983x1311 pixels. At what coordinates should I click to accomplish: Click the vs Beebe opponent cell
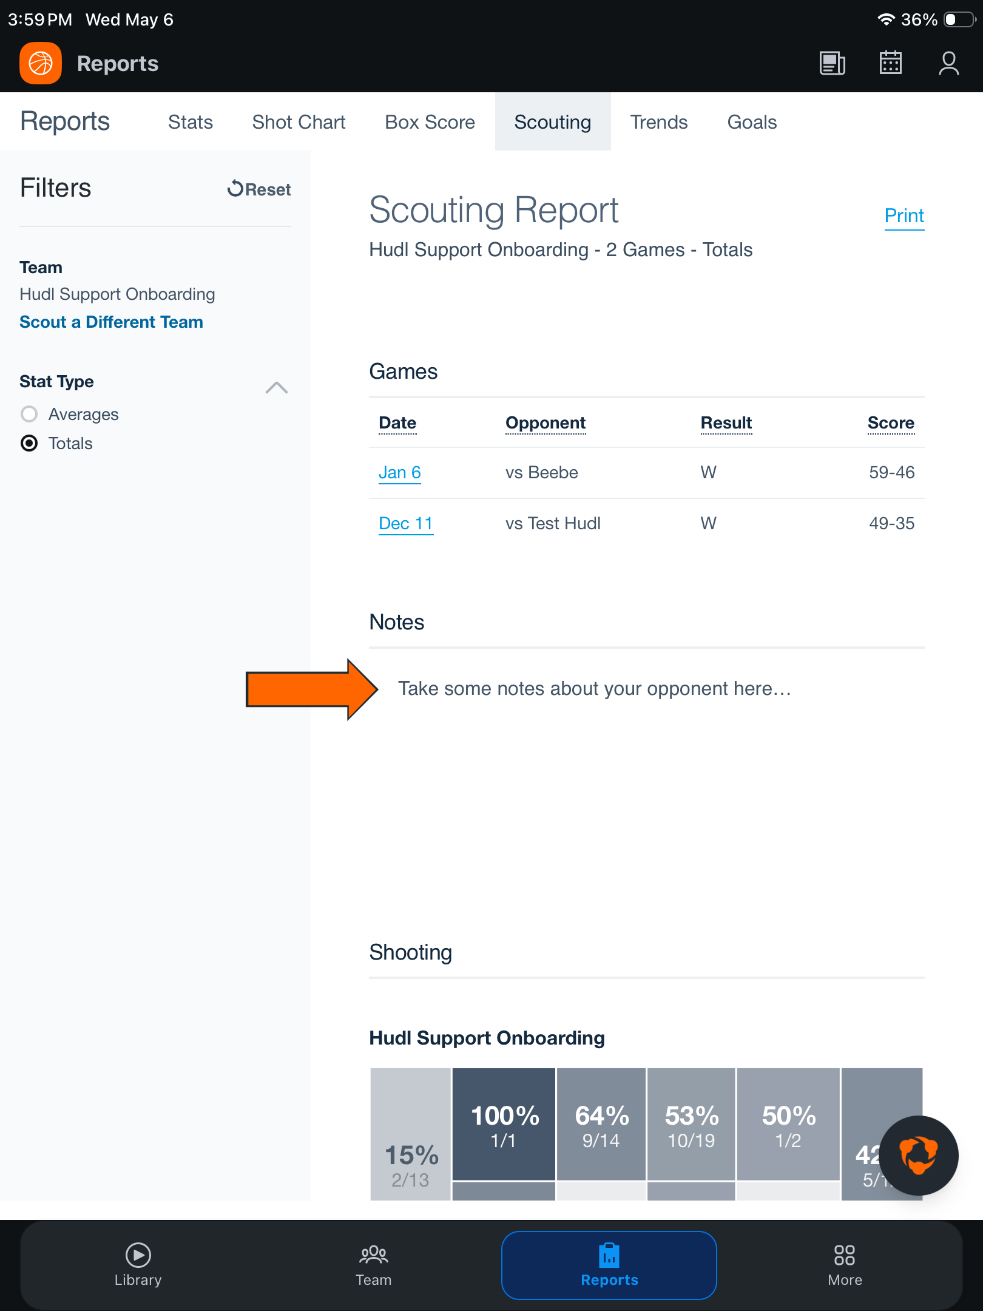542,472
